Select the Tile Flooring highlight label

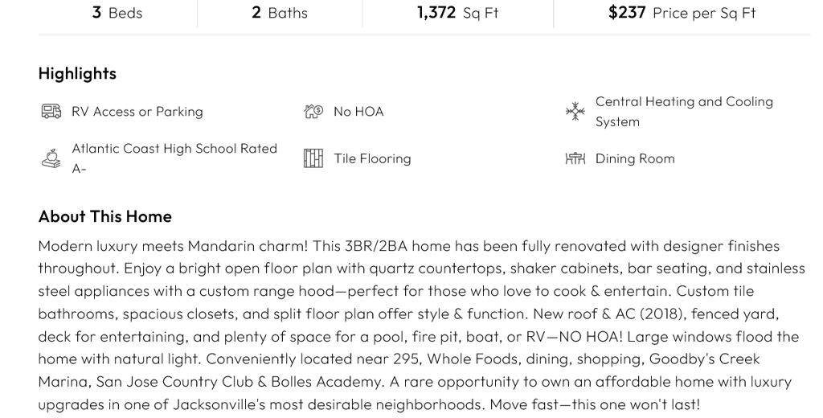(372, 158)
